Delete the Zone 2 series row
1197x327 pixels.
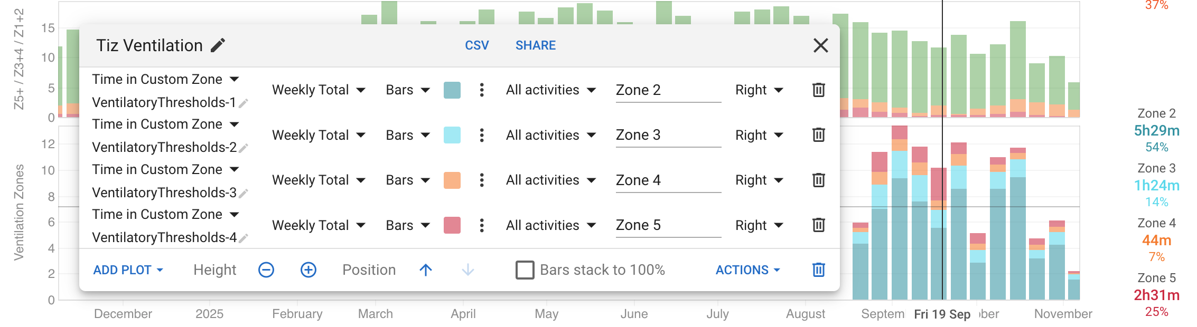818,90
